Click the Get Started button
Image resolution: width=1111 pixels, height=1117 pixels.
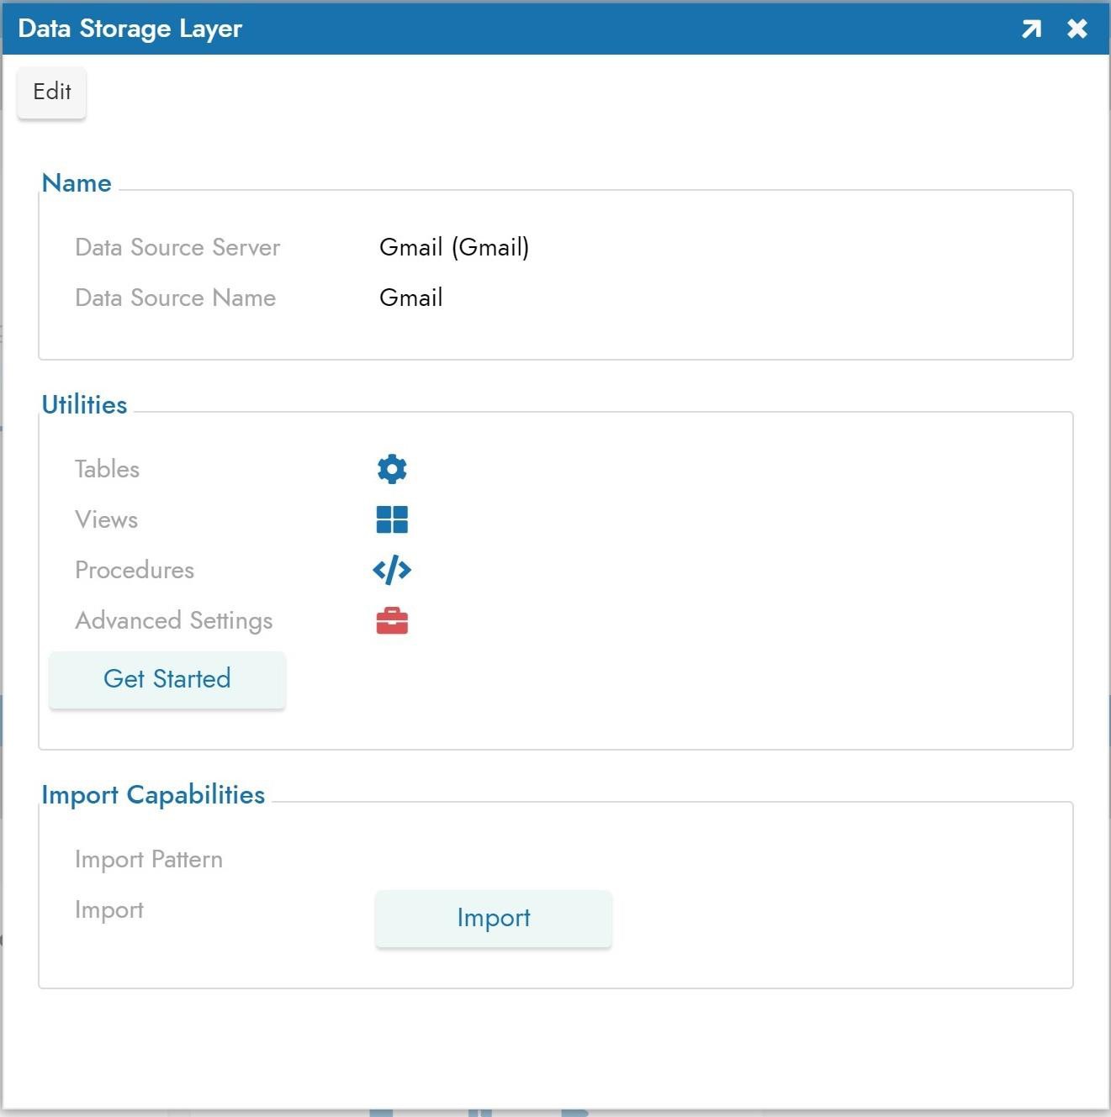click(x=167, y=679)
